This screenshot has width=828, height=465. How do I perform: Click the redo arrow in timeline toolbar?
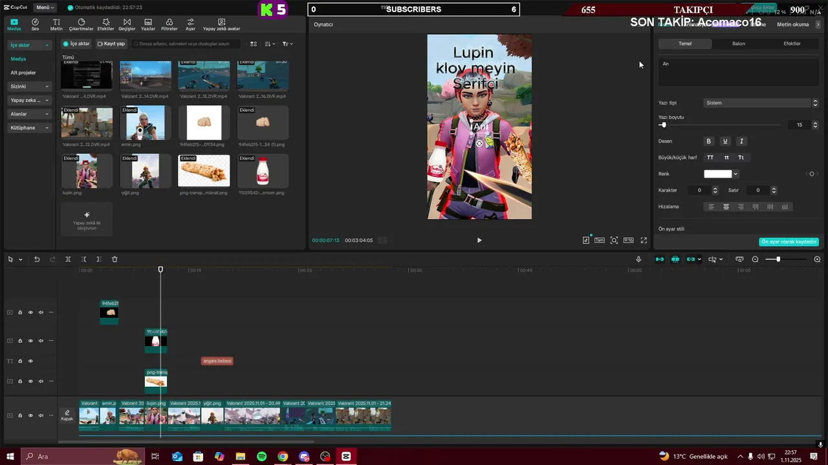[52, 259]
